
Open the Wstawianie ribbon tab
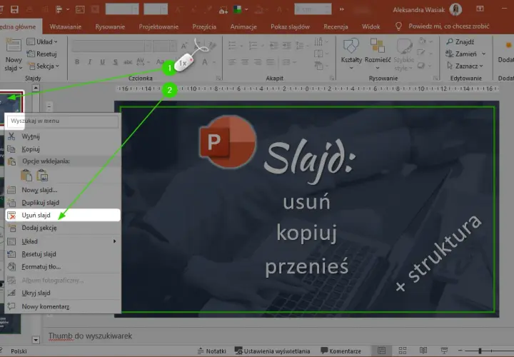click(x=65, y=26)
